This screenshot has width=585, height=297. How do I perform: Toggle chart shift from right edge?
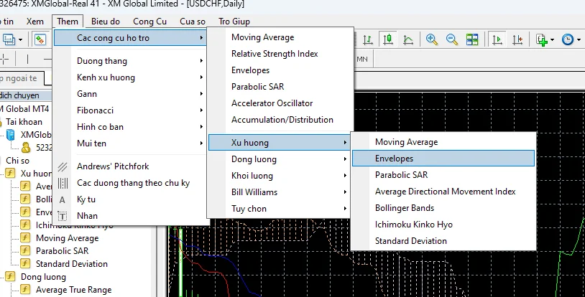point(517,39)
